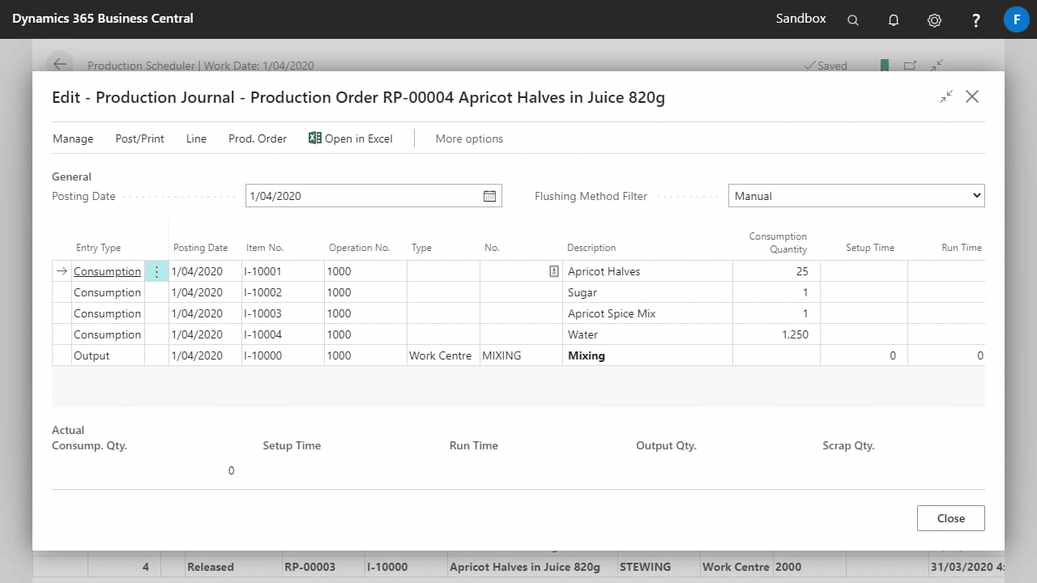Viewport: 1037px width, 583px height.
Task: Close the Production Journal dialog with X
Action: [x=972, y=96]
